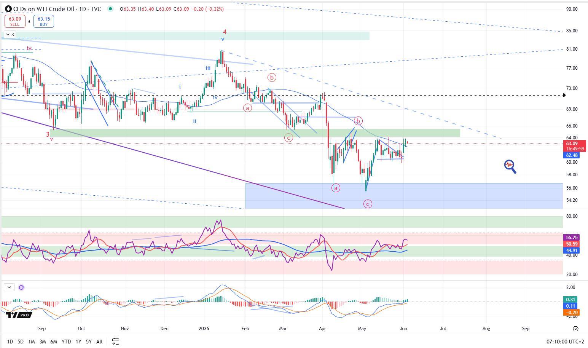
Task: Click the spread value 6 between buttons
Action: (29, 22)
